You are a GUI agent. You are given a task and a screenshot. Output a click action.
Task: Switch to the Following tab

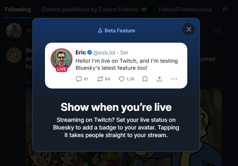tap(18, 9)
